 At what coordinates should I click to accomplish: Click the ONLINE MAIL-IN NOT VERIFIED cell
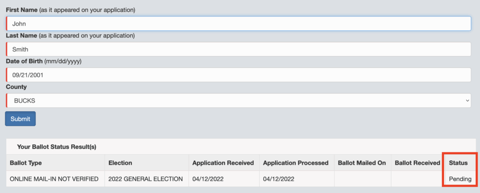[x=54, y=179]
